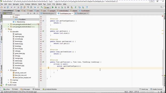
Task: Open the Event Log button
Action: click(x=143, y=89)
